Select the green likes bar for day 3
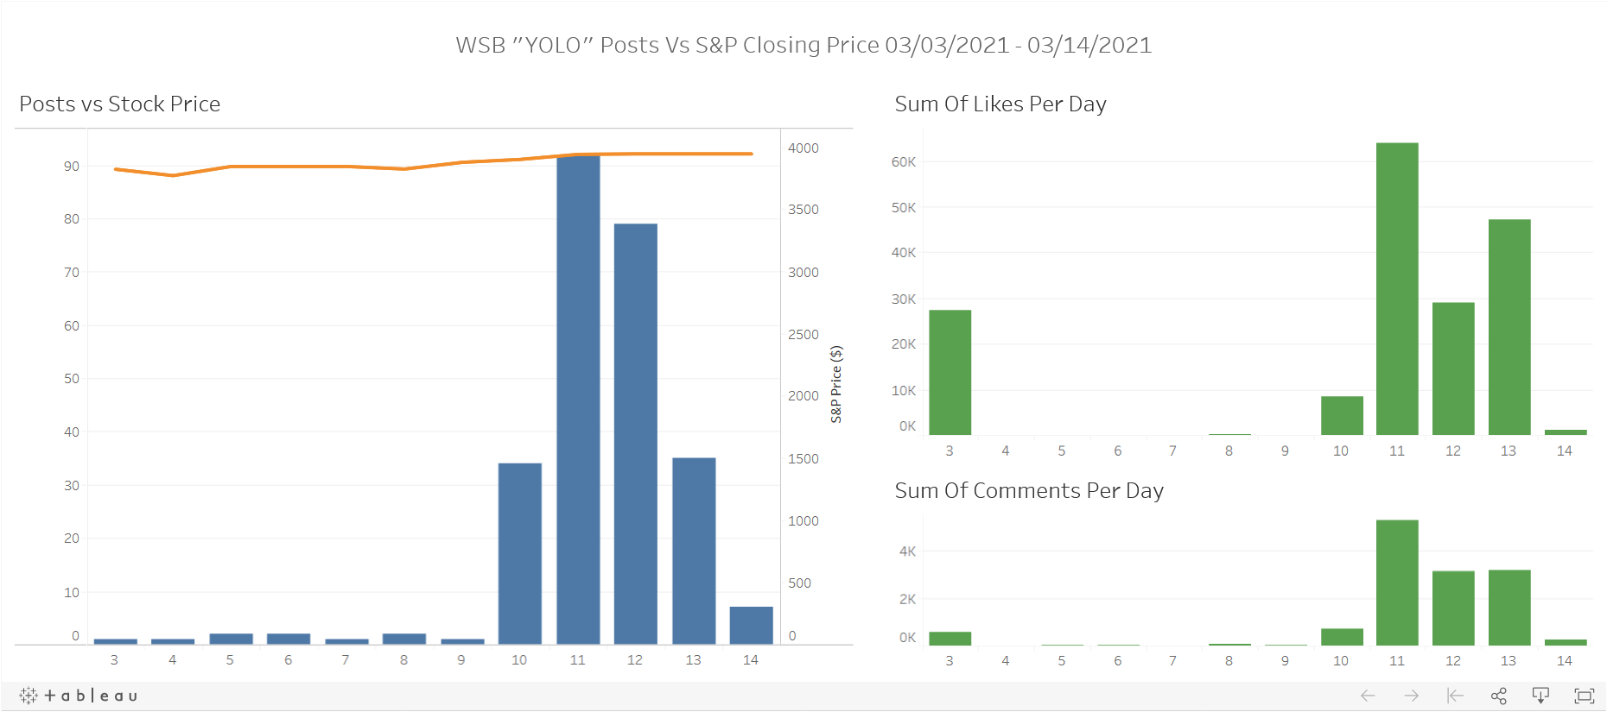Viewport: 1607px width, 712px height. [949, 371]
